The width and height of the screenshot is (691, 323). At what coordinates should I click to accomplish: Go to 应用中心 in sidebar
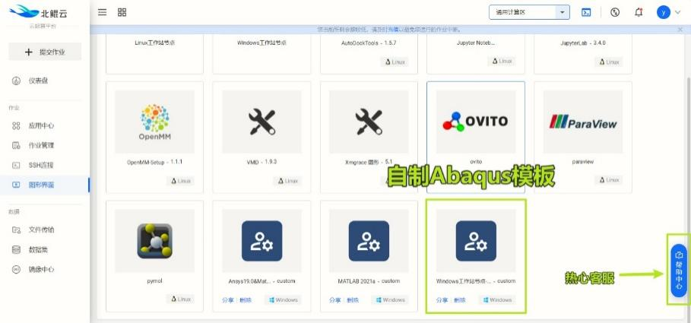pyautogui.click(x=41, y=125)
